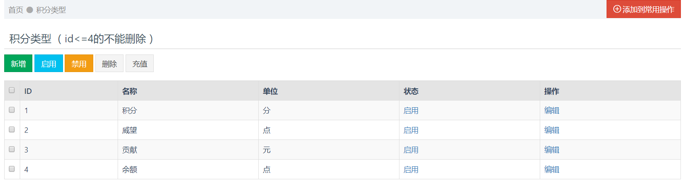Click 积分类型 in the breadcrumb
683x186 pixels.
(51, 10)
